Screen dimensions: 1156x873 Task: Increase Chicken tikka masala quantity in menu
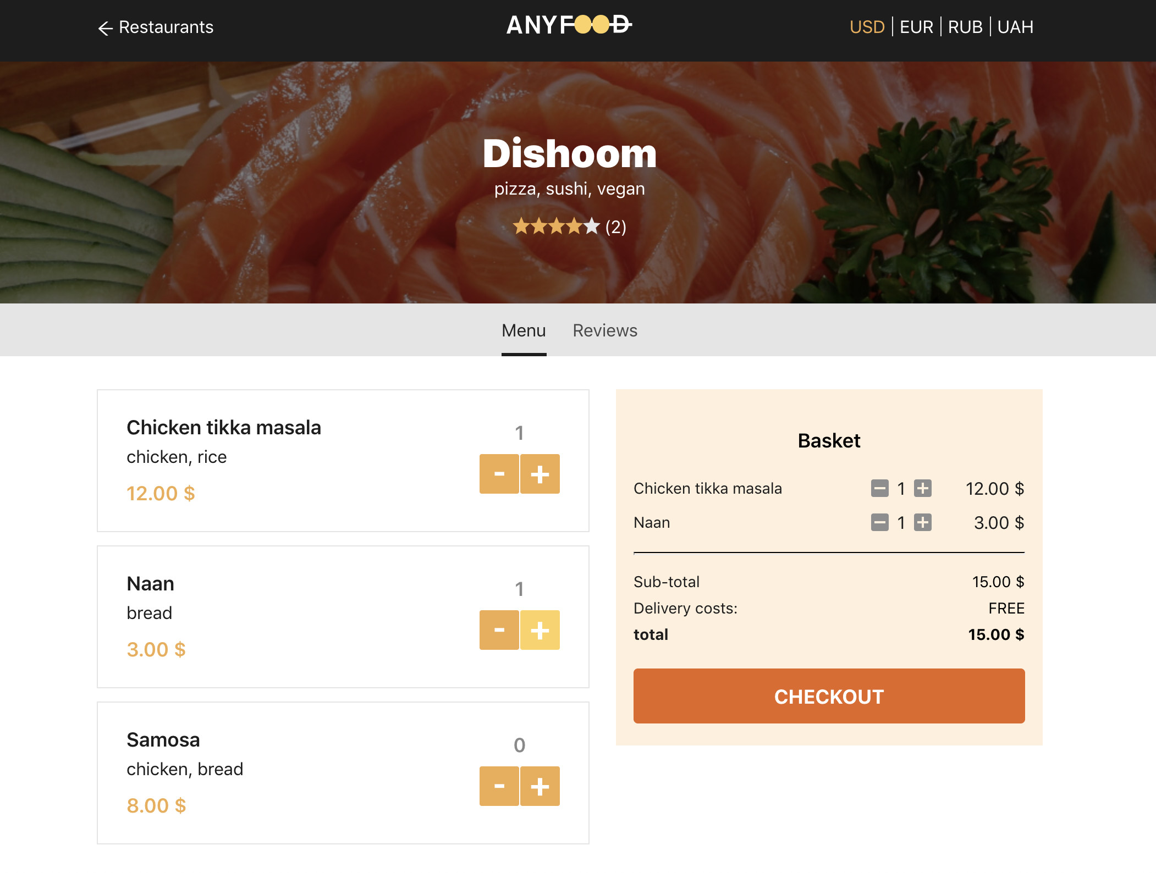pos(540,474)
